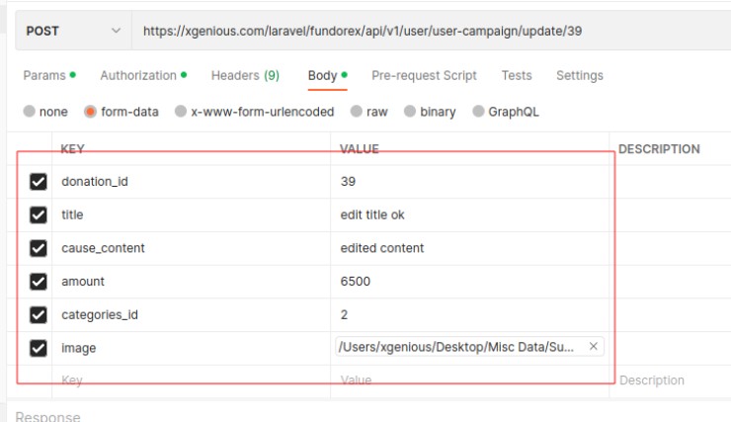The width and height of the screenshot is (731, 422).
Task: Switch to Headers (9) tab
Action: point(245,75)
